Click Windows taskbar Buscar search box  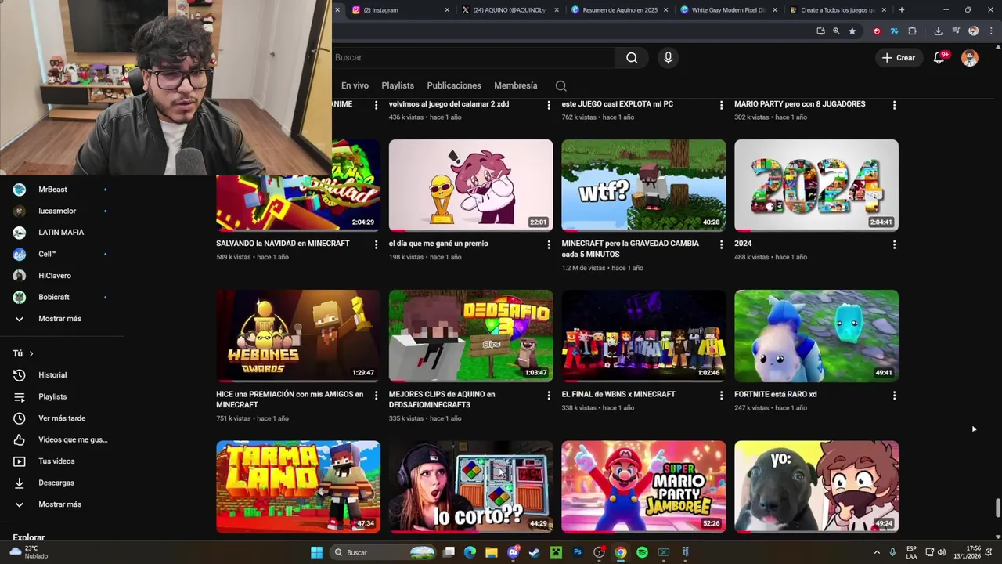(382, 552)
